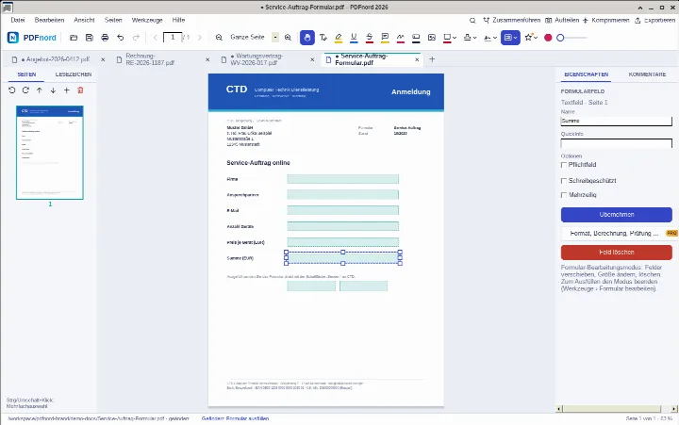Screen dimensions: 679x425
Task: Click the save document icon
Action: coord(90,38)
